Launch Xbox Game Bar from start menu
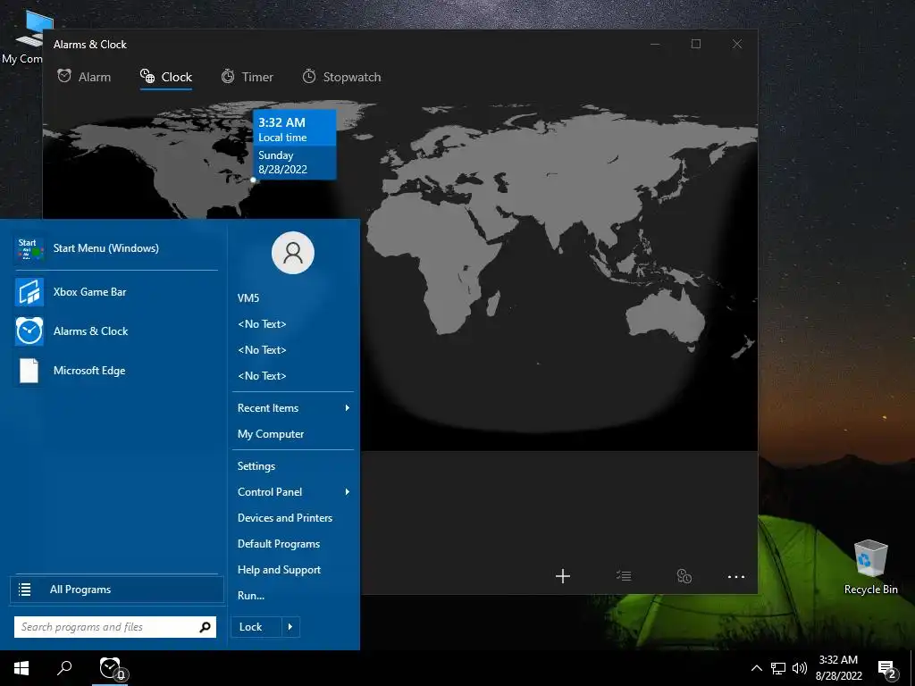Viewport: 915px width, 686px height. (117, 292)
